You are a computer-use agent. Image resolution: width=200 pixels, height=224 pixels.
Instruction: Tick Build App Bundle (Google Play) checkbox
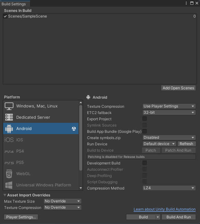pos(145,131)
